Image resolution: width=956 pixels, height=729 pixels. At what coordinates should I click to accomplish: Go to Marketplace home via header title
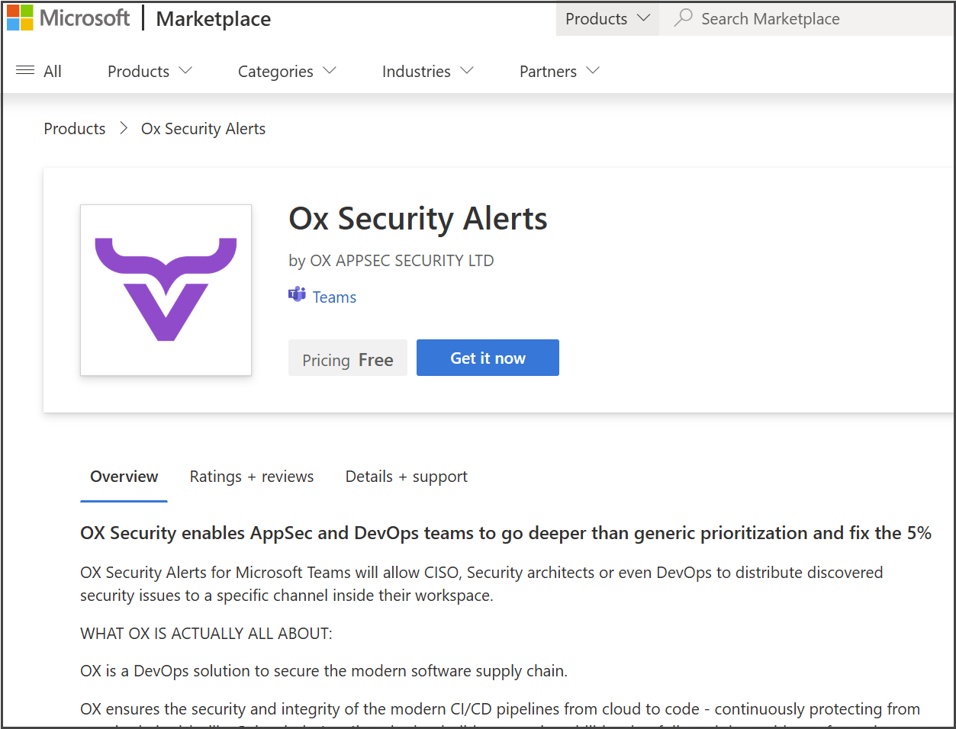213,19
